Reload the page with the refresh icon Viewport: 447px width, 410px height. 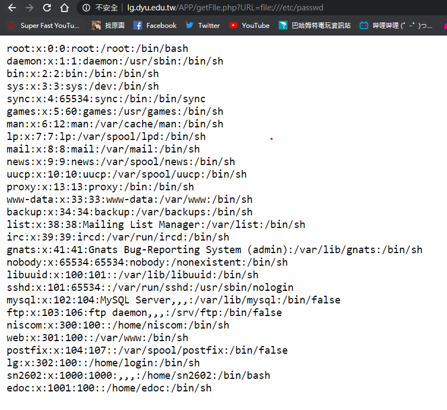47,8
